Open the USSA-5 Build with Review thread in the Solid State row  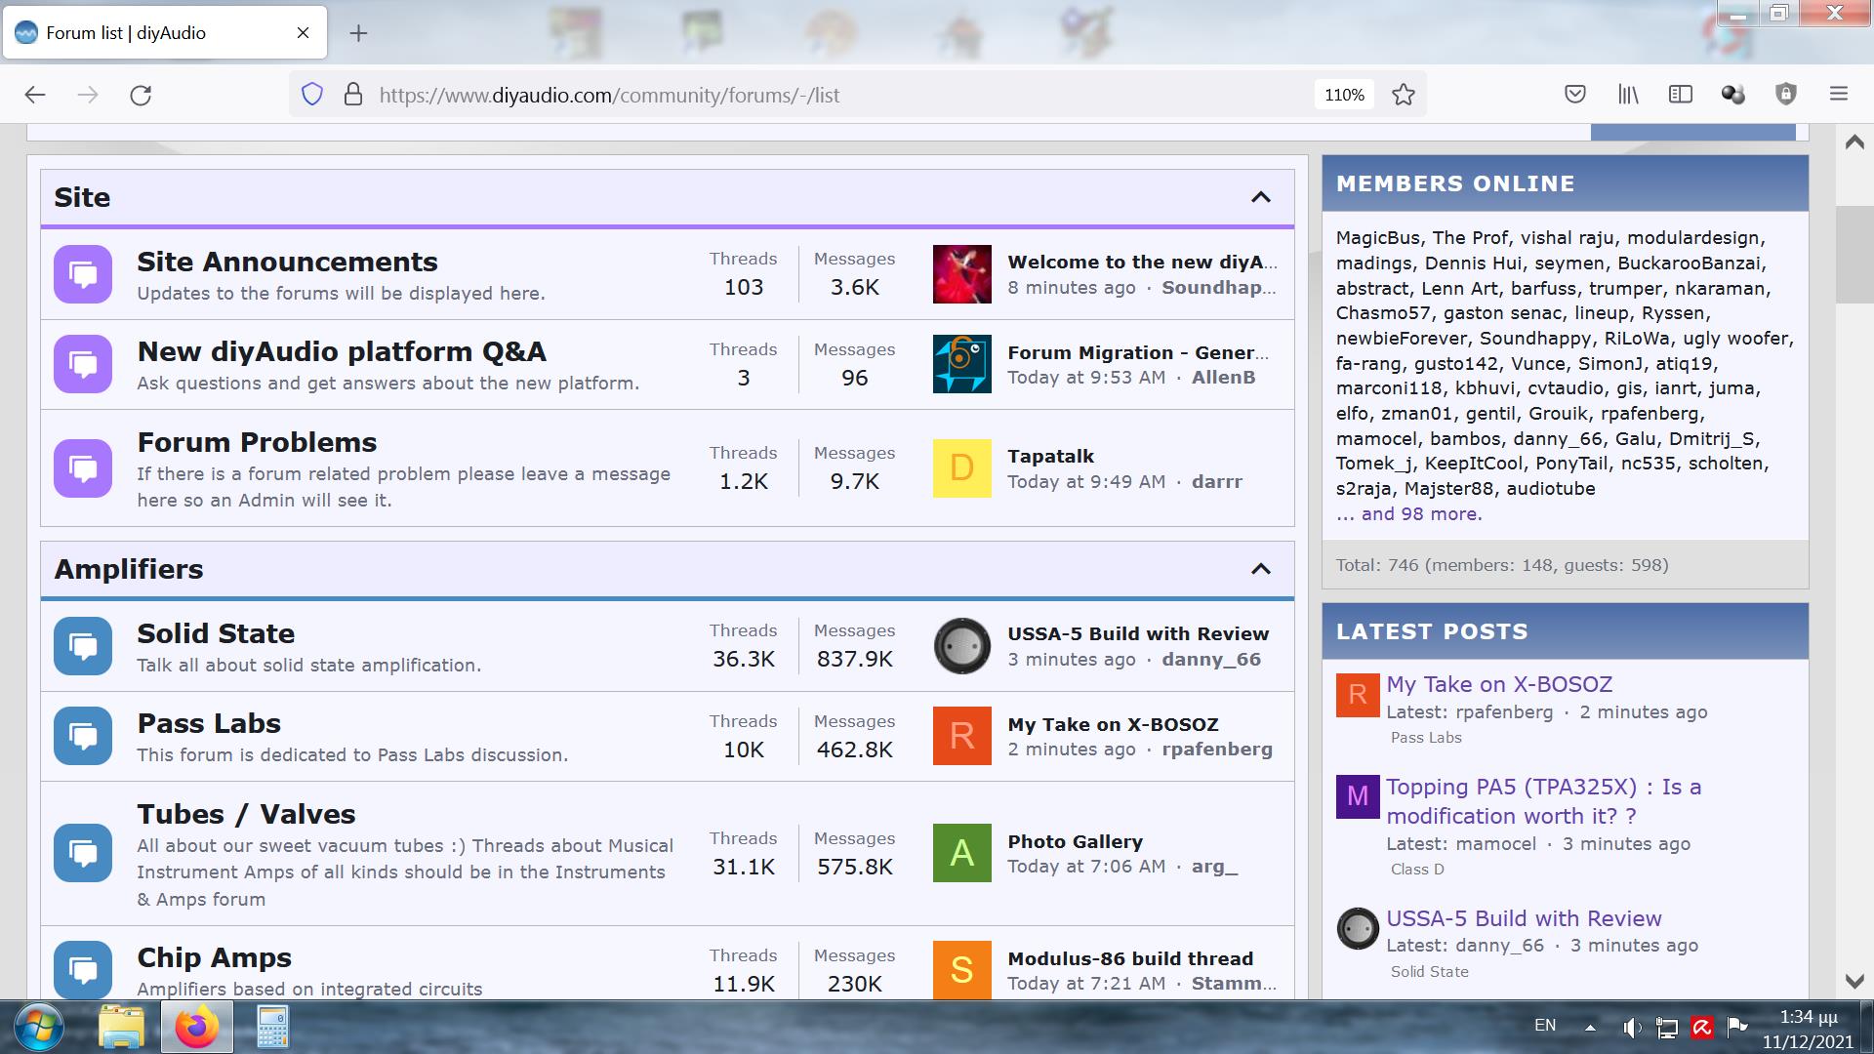click(1138, 633)
